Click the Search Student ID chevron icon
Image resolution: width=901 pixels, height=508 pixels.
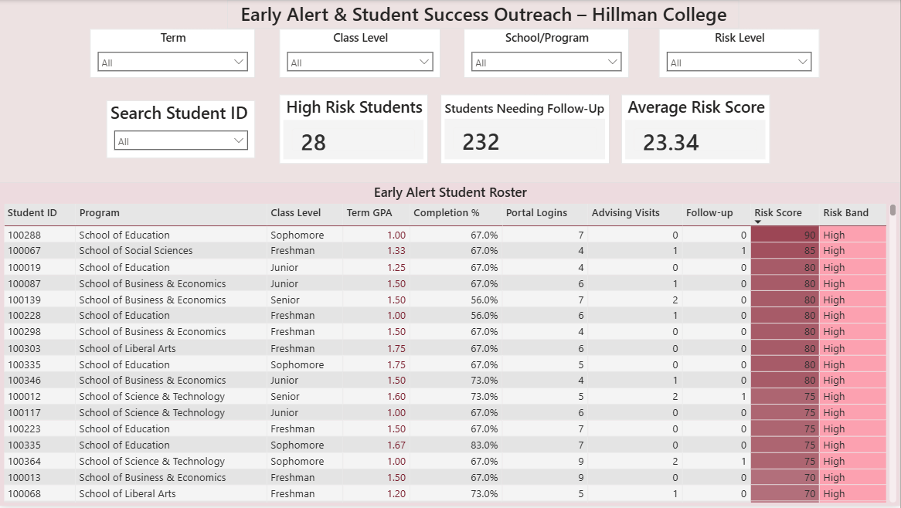[x=239, y=140]
